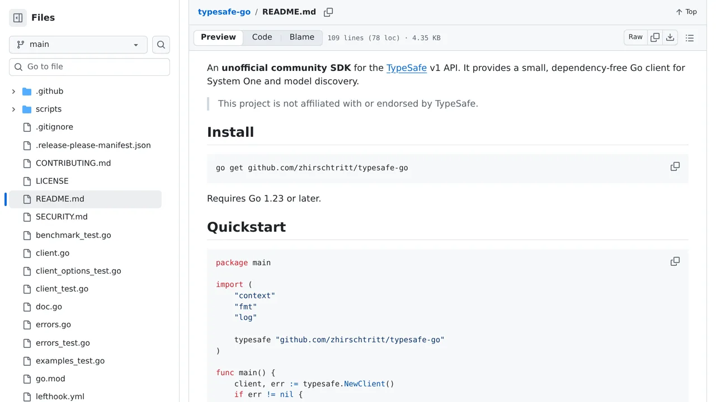The height and width of the screenshot is (402, 716).
Task: Open go.mod file
Action: 50,379
